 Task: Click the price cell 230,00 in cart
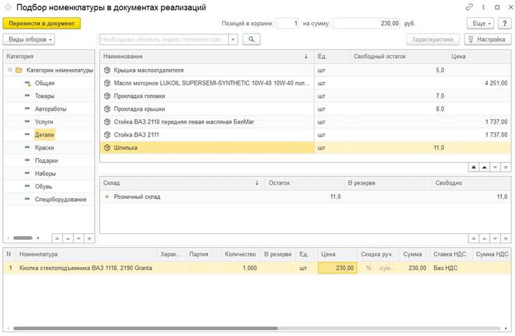[337, 268]
